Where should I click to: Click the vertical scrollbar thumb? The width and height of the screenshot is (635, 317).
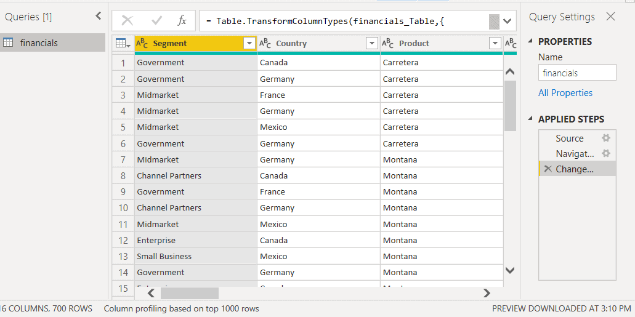510,106
